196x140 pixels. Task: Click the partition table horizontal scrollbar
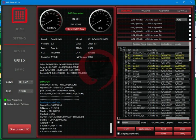154,118
